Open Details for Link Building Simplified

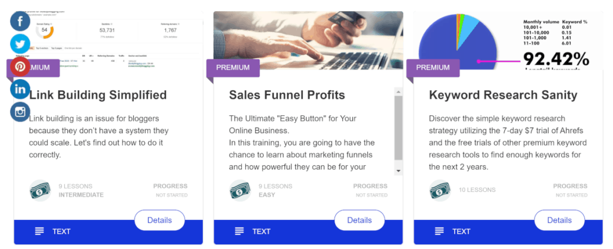point(159,220)
